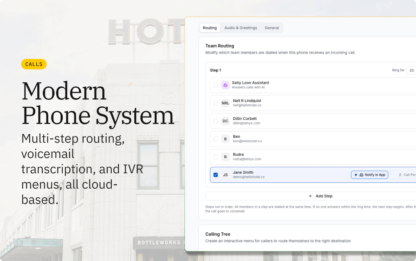The height and width of the screenshot is (261, 416).
Task: Check the Nell R Lindquist checkbox
Action: (216, 103)
